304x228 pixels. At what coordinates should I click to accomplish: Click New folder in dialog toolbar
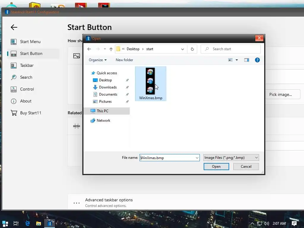click(x=124, y=60)
